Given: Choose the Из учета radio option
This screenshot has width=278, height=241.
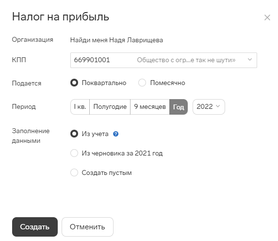Looking at the screenshot, I should tap(74, 134).
